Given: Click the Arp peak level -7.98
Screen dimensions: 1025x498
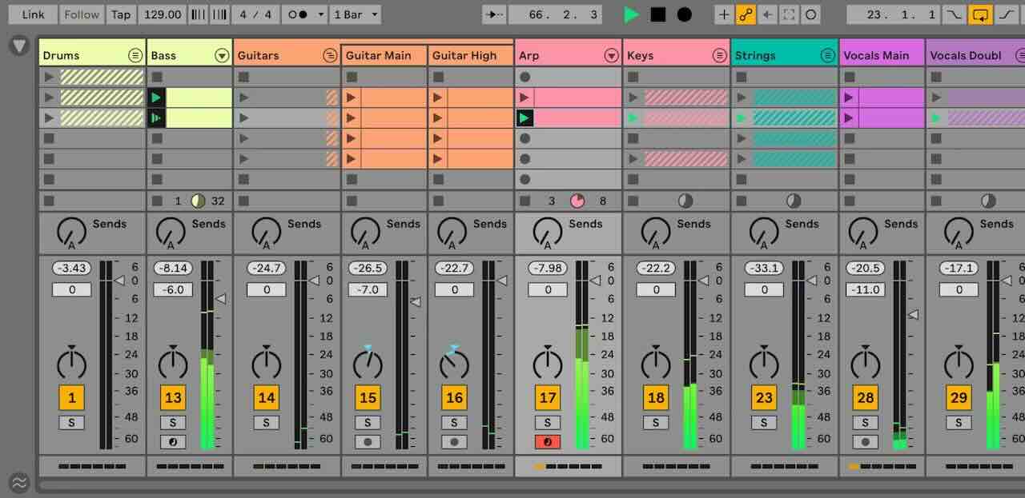Looking at the screenshot, I should pos(548,268).
